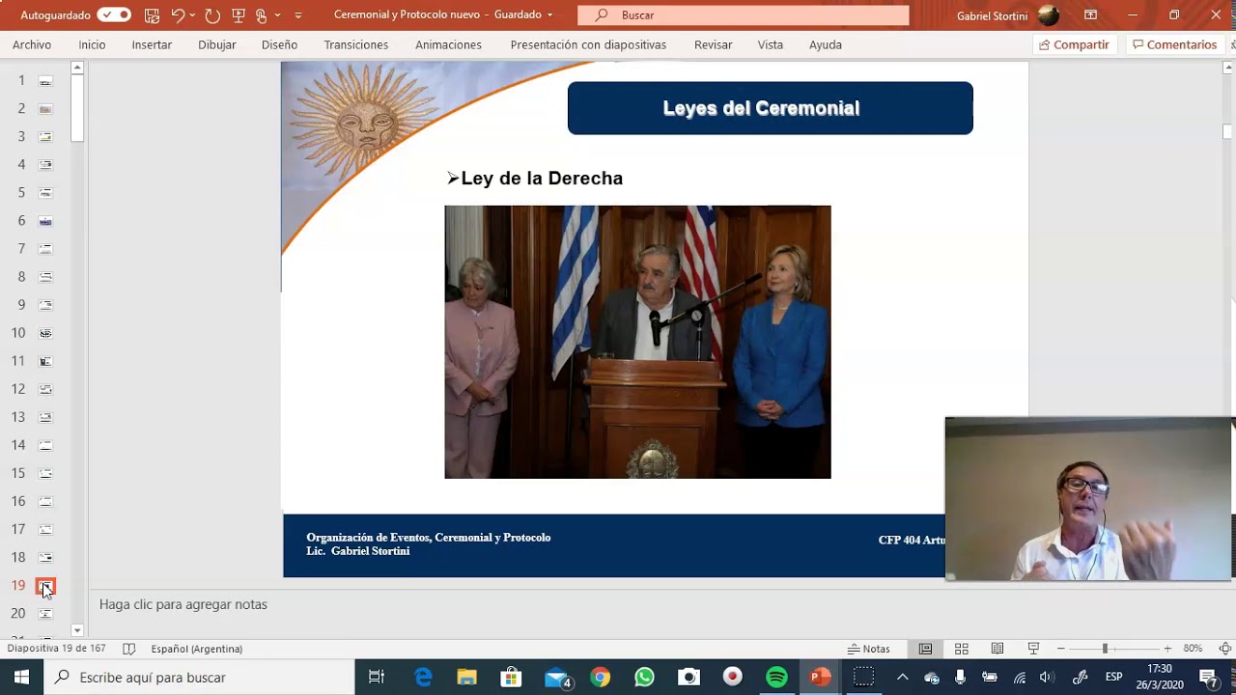Start slideshow from beginning icon in title bar
Screen dimensions: 1236x695
click(x=239, y=14)
